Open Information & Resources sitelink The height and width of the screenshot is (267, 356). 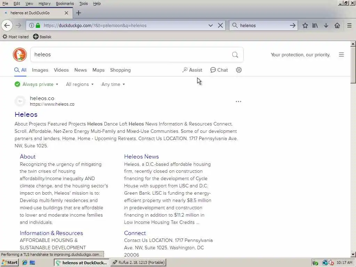pos(51,233)
